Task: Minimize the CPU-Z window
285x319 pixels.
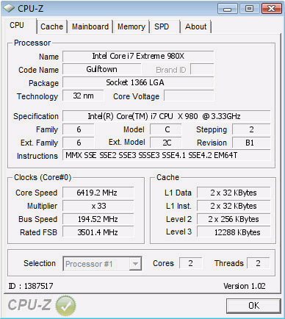Action: coord(227,9)
